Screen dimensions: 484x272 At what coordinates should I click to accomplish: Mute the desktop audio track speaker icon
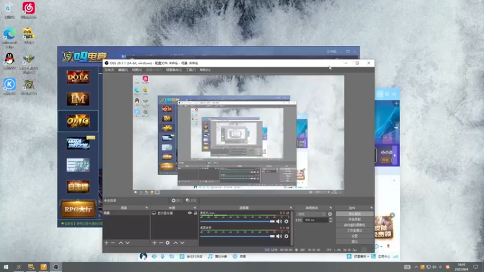tap(279, 236)
